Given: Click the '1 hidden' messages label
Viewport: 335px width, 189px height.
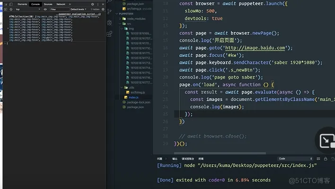Looking at the screenshot, I should coord(95,9).
